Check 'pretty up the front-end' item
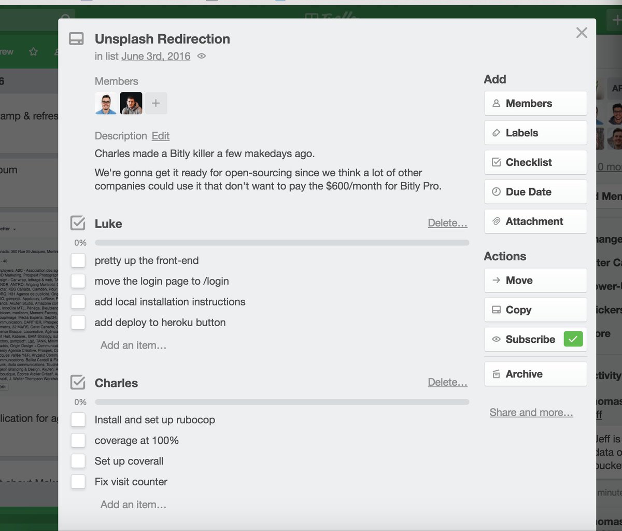 78,260
